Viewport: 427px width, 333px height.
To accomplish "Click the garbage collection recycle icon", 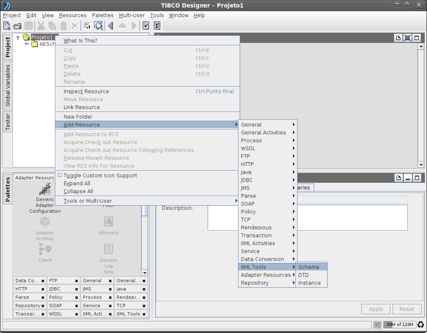I will (421, 325).
